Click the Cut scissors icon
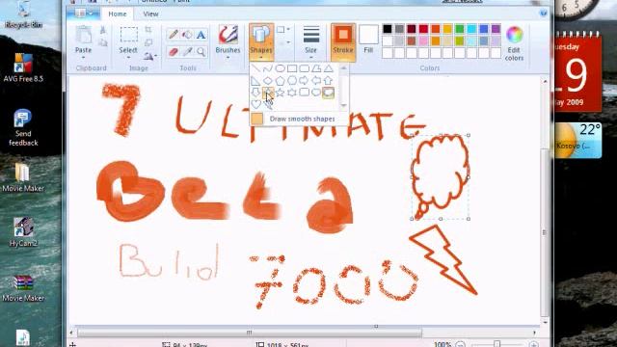Screen dimensions: 617x347 coord(103,30)
